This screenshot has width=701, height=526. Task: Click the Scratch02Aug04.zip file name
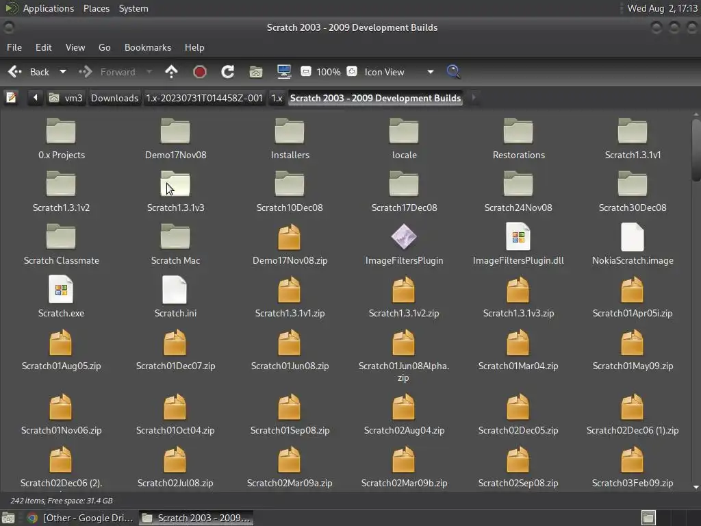click(404, 430)
